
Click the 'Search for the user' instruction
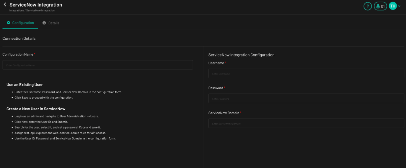point(58,127)
